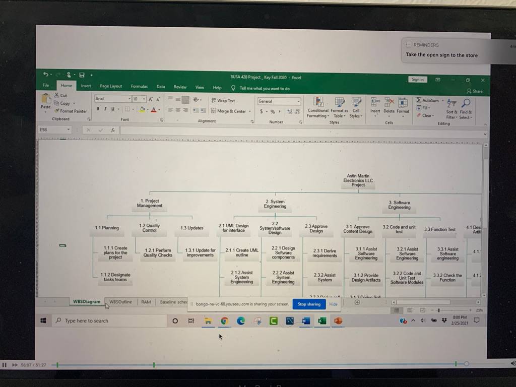
Task: Open Cell Styles gallery
Action: 356,108
